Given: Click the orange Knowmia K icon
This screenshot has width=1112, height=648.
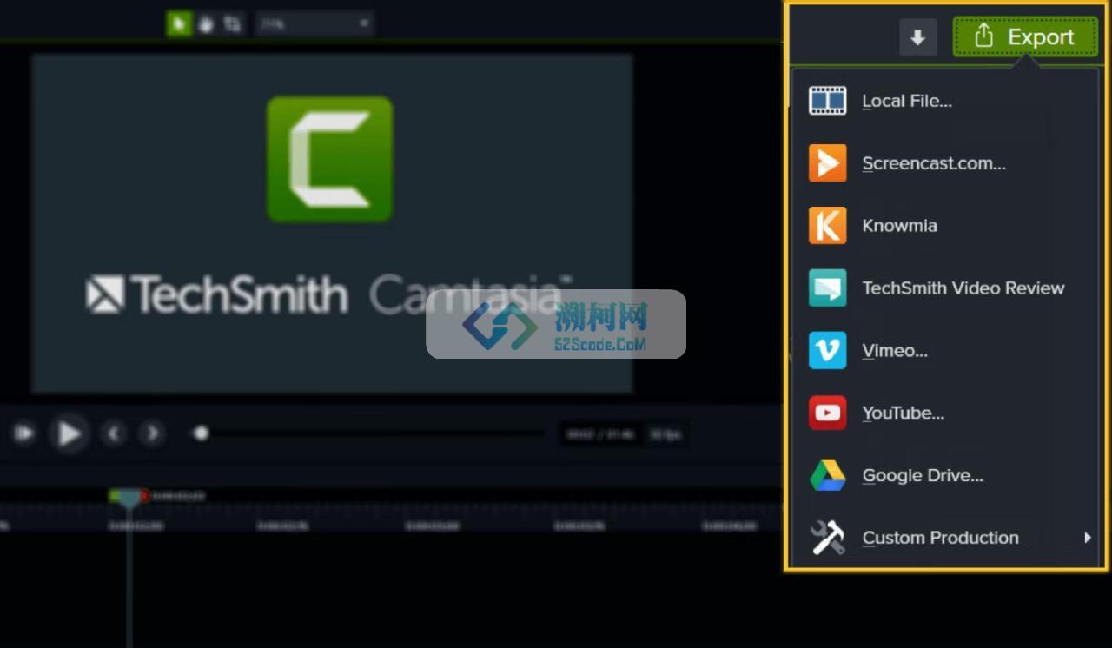Looking at the screenshot, I should pyautogui.click(x=827, y=226).
